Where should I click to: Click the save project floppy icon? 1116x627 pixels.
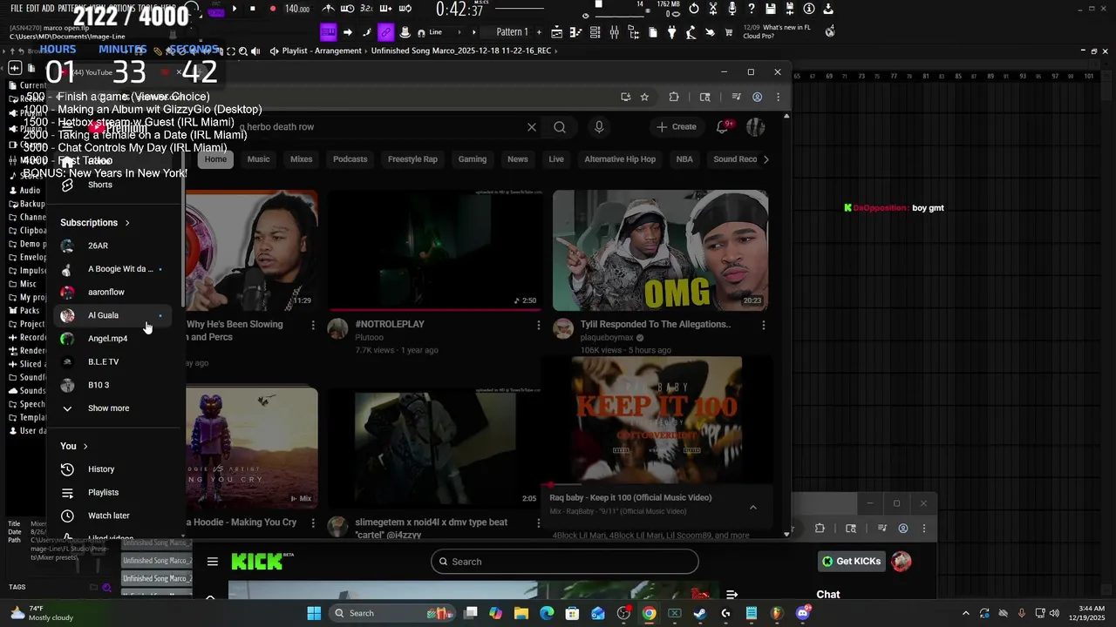[x=771, y=9]
